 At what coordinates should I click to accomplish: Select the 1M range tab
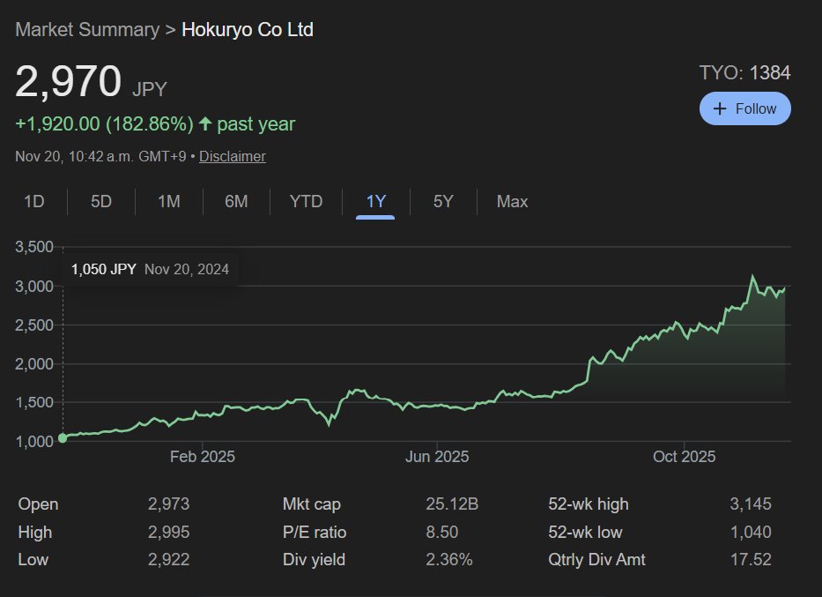tap(169, 201)
